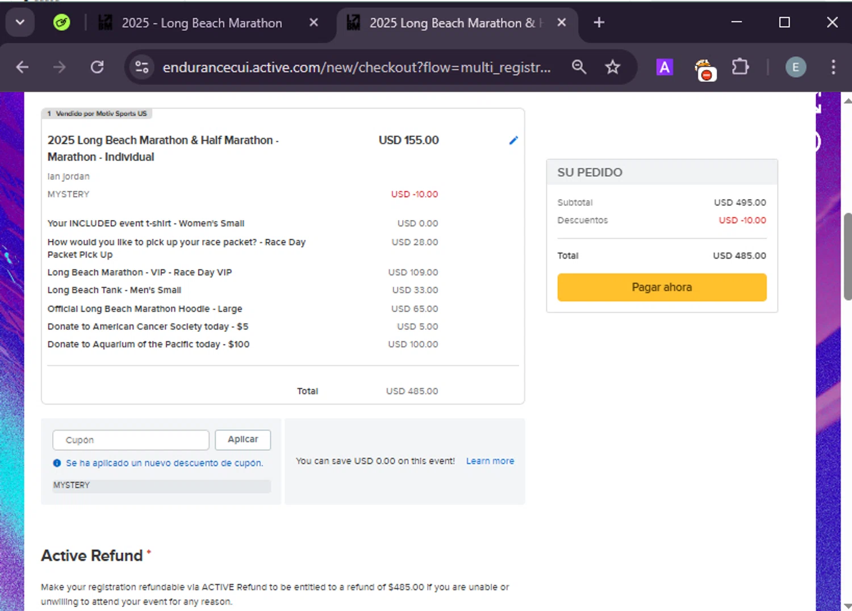This screenshot has height=611, width=852.
Task: Click the green browser profile icon
Action: tap(61, 23)
